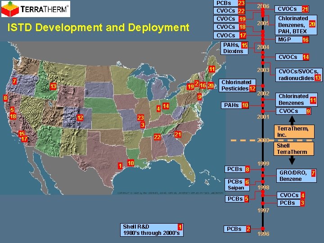Viewport: 324px width, 243px height.
Task: Select the CVOCs 14 timeline label
Action: tap(292, 57)
